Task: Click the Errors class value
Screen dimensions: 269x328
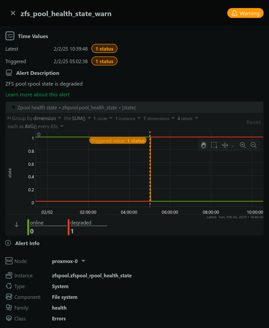Action: pyautogui.click(x=59, y=319)
